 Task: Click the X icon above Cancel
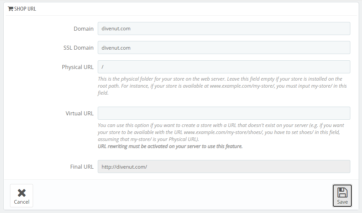coord(22,193)
